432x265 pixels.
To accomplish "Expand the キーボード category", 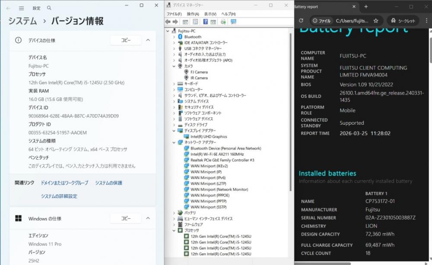I will click(174, 84).
